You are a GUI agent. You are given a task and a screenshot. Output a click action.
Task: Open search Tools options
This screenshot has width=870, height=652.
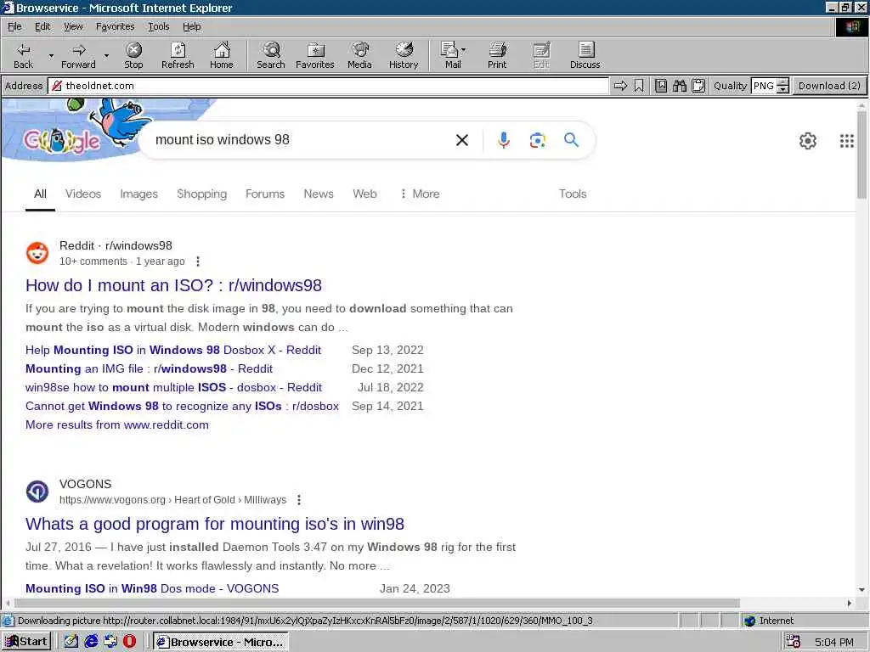pyautogui.click(x=572, y=194)
